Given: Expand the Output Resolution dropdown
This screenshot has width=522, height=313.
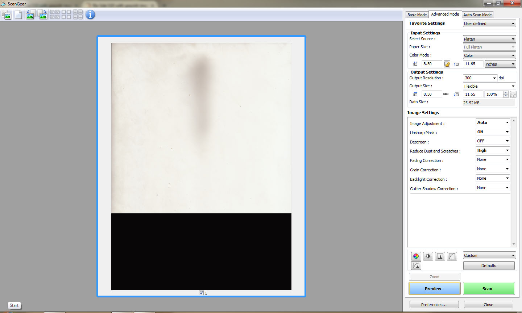Looking at the screenshot, I should pyautogui.click(x=494, y=78).
